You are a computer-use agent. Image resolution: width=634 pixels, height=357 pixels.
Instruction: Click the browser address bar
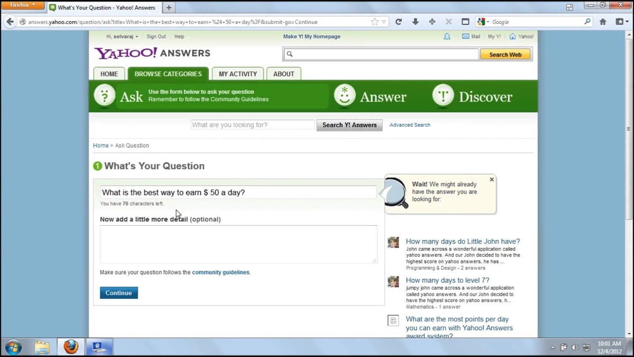[x=198, y=22]
